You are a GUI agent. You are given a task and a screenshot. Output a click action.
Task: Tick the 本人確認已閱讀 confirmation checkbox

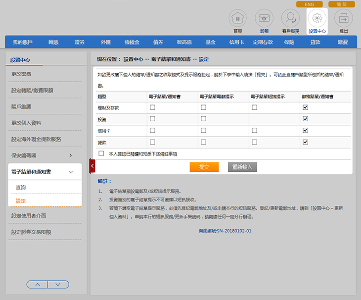point(101,153)
